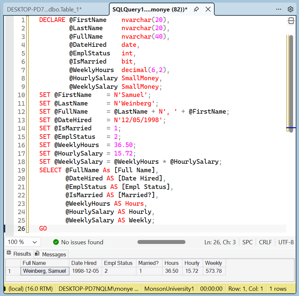Screen dimensions: 299x296
Task: Click the 1 rows status entry
Action: pyautogui.click(x=278, y=288)
